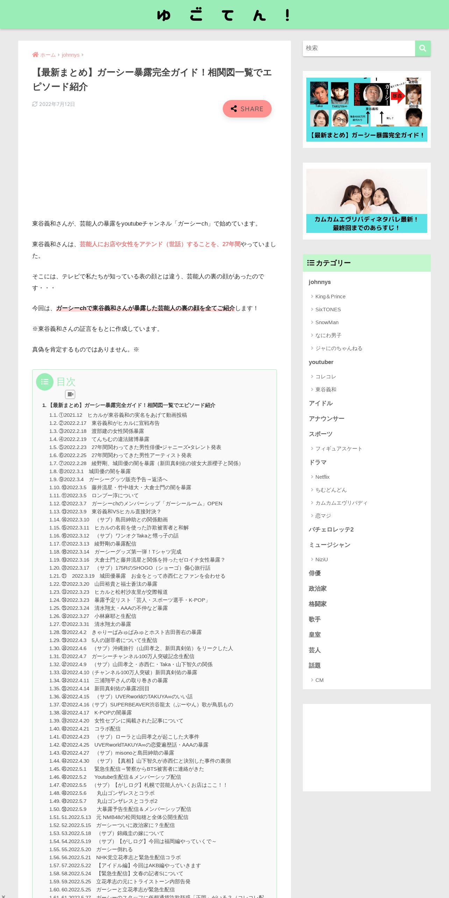
Task: Click the search input field
Action: pyautogui.click(x=359, y=48)
